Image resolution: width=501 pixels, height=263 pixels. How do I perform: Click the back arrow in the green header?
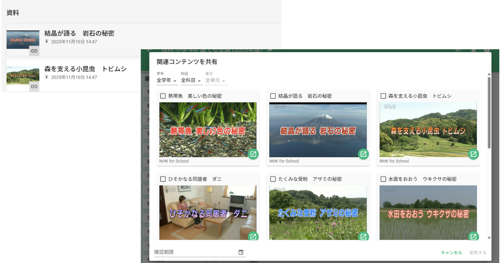tap(149, 49)
